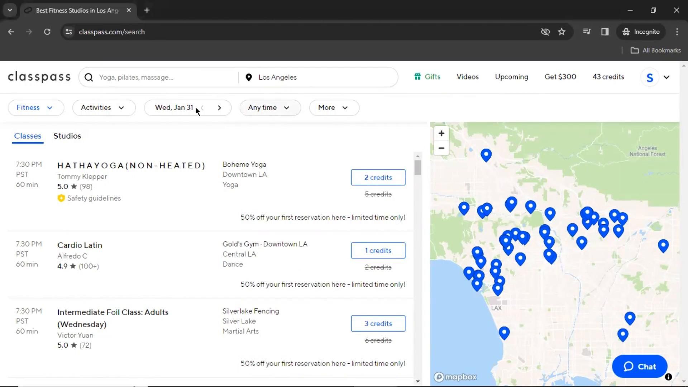This screenshot has width=688, height=387.
Task: Bookmark this page with star icon
Action: click(562, 32)
